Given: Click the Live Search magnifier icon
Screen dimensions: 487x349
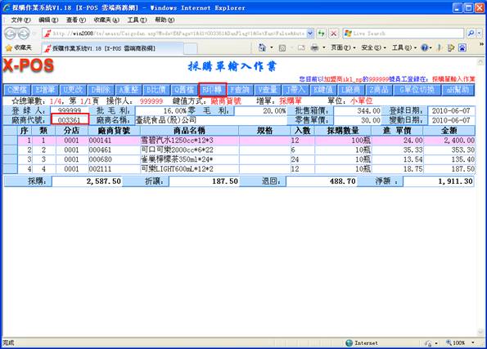Looking at the screenshot, I should 471,34.
